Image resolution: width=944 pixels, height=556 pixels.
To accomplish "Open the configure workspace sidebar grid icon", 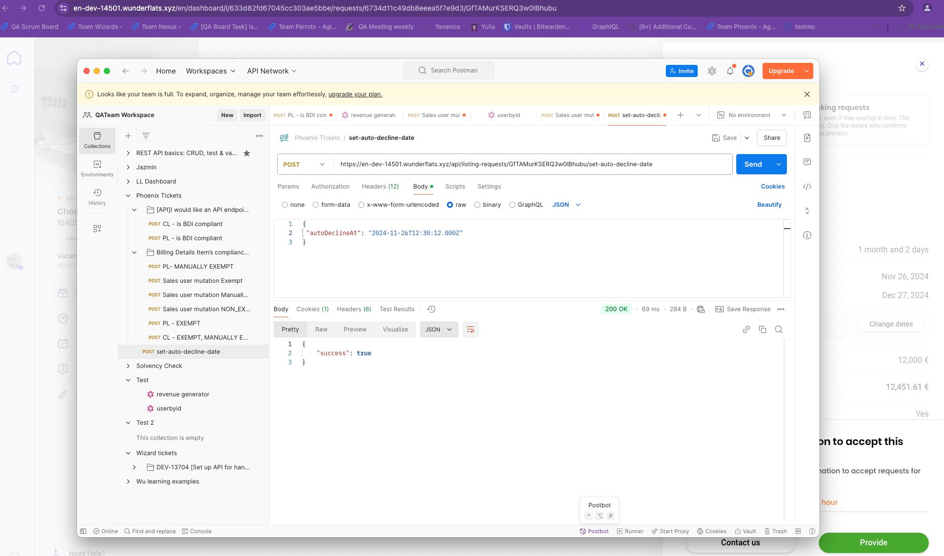I will (x=97, y=229).
